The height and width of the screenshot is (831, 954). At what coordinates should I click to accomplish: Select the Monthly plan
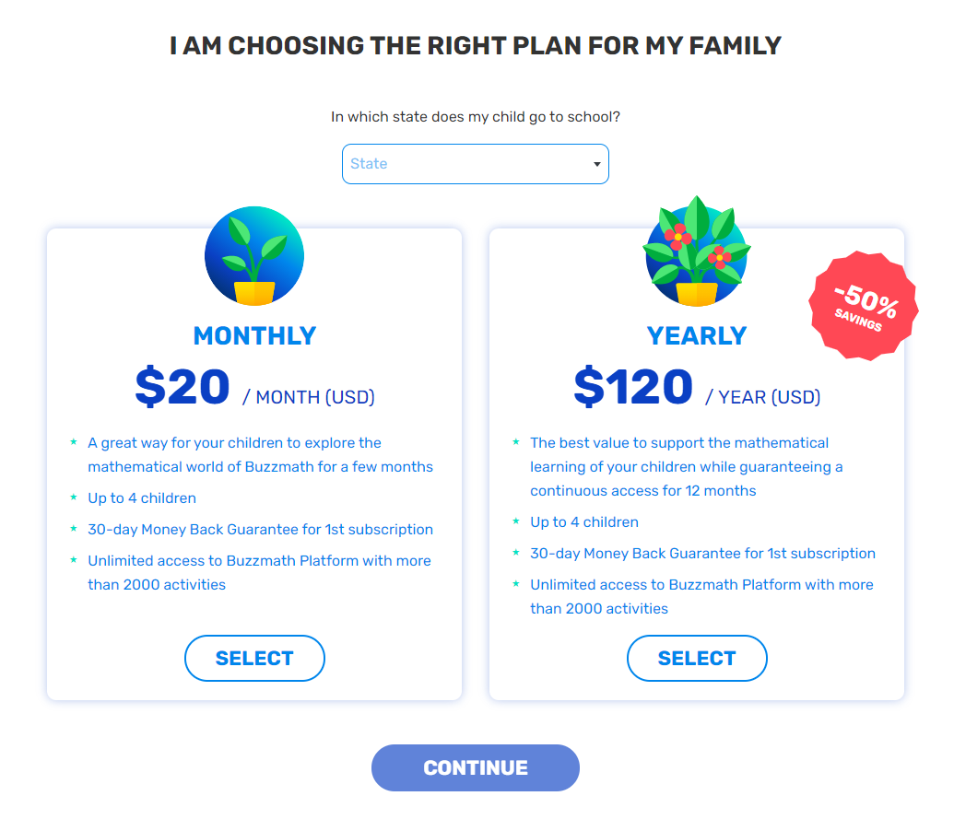click(254, 658)
